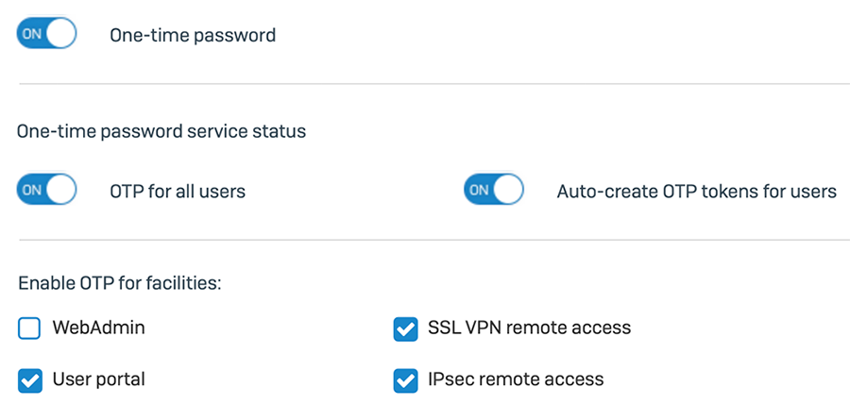Select the WebAdmin label text

98,328
